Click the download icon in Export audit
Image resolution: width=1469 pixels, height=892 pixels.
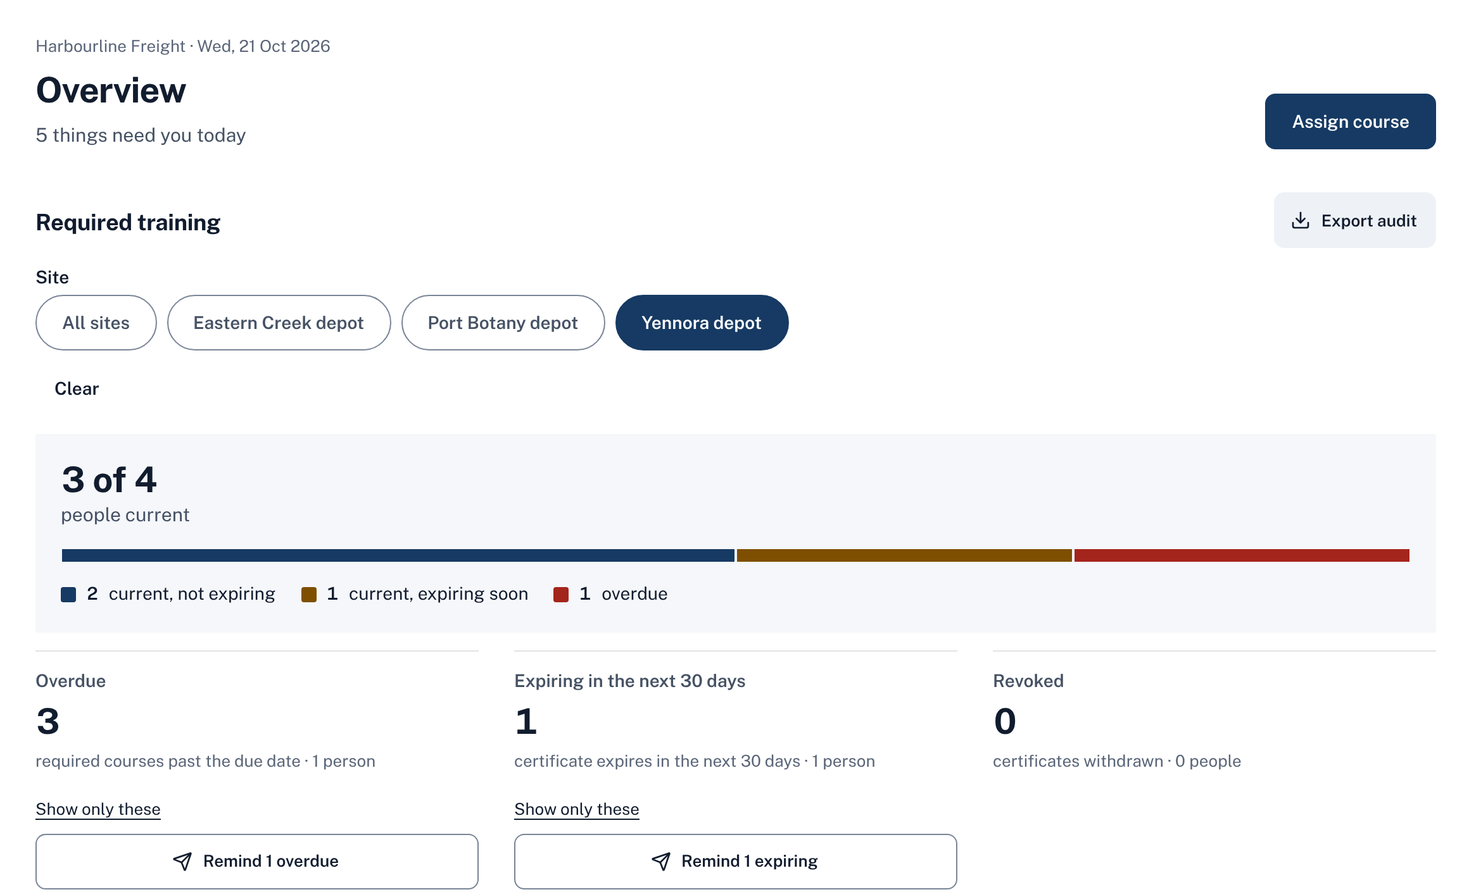(x=1300, y=220)
